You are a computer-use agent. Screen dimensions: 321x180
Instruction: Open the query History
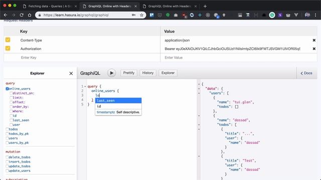pos(148,73)
